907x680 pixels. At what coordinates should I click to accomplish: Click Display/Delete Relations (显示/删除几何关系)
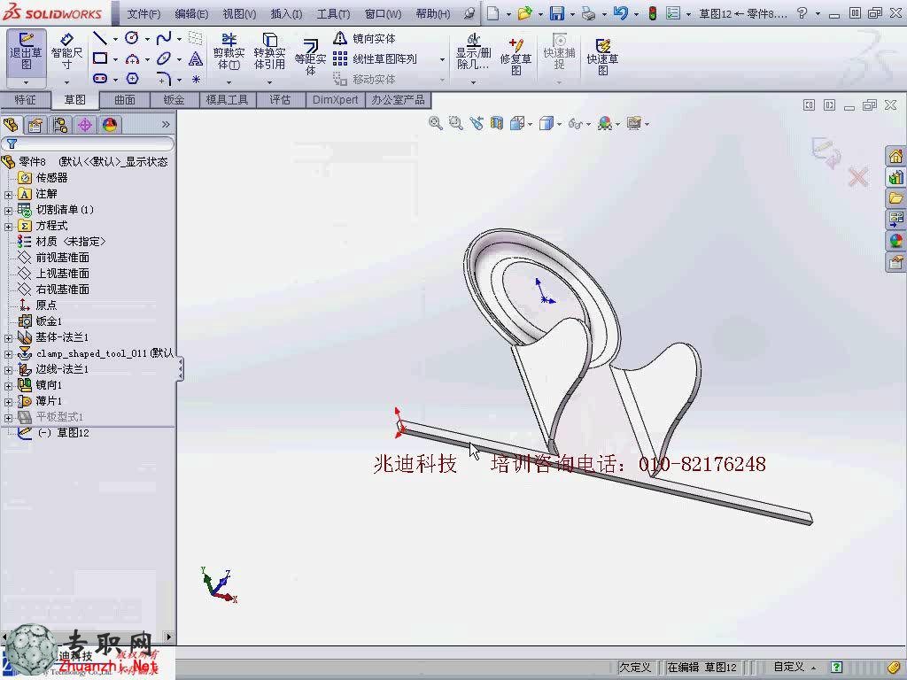pos(473,51)
